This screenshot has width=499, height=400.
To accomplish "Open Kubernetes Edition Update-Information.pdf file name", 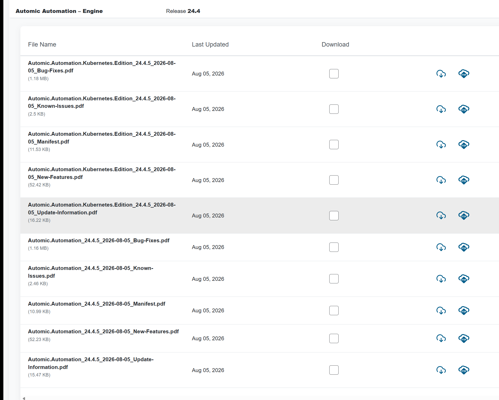I will coord(102,209).
